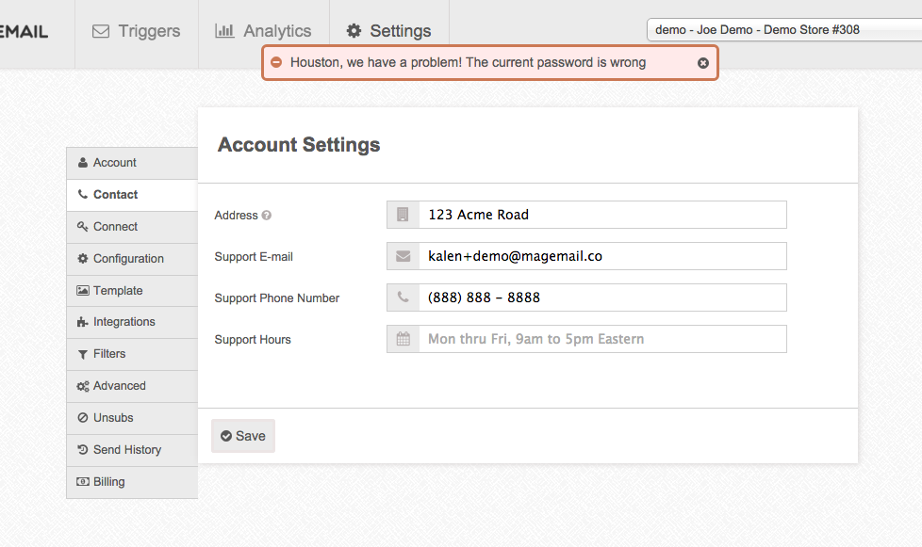Open the Triggers tab
The width and height of the screenshot is (922, 547).
coord(137,31)
